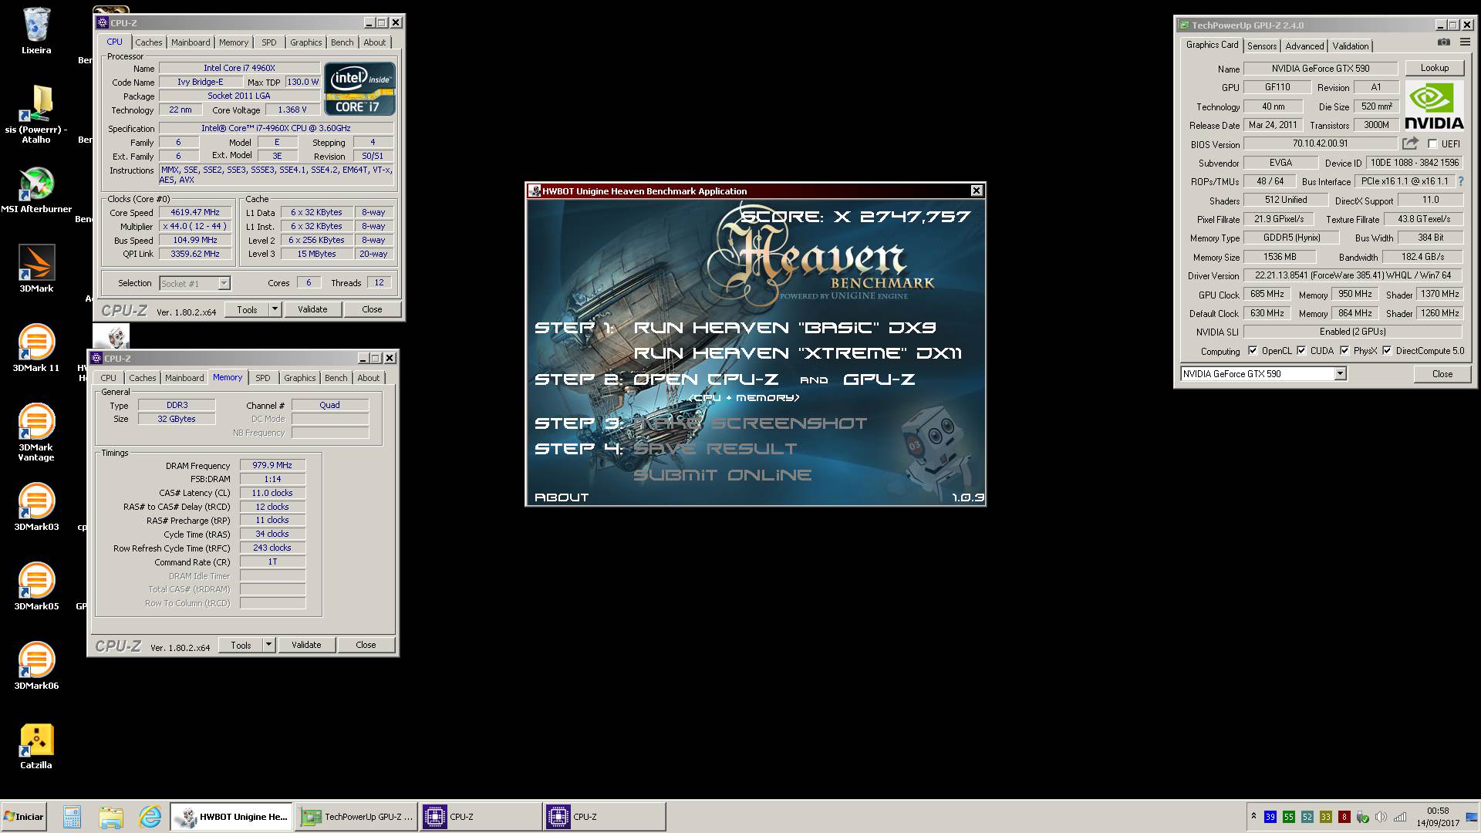Click Save Result in Heaven app
The image size is (1481, 833).
(716, 449)
